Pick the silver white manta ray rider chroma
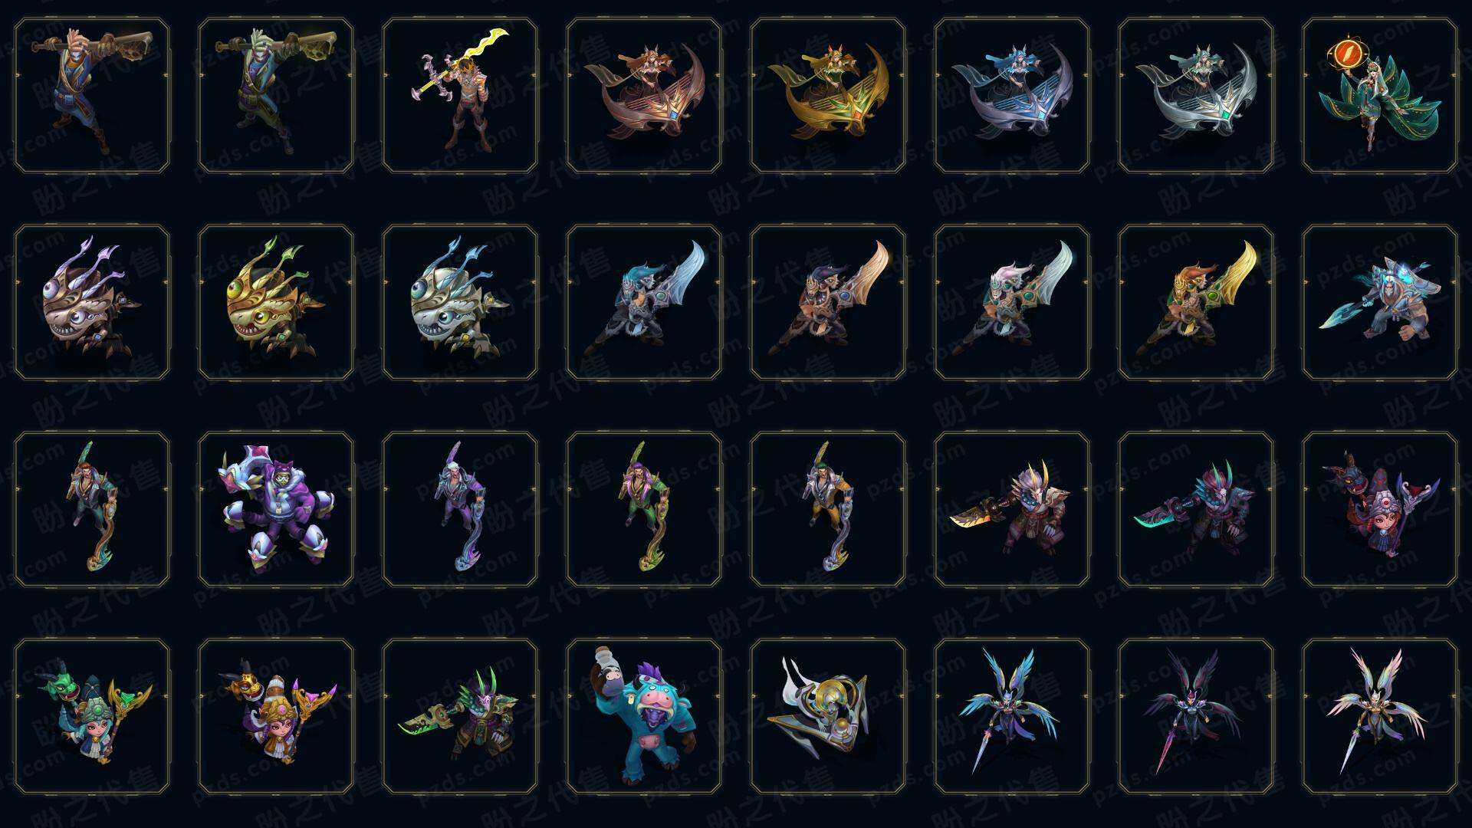This screenshot has height=828, width=1472. [x=1196, y=96]
